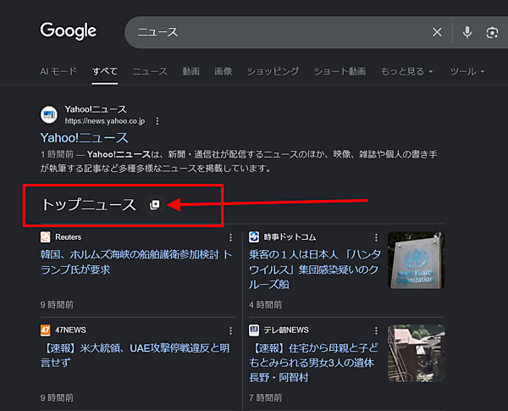Click the 47NEWS source name
The height and width of the screenshot is (411, 508).
tap(70, 330)
